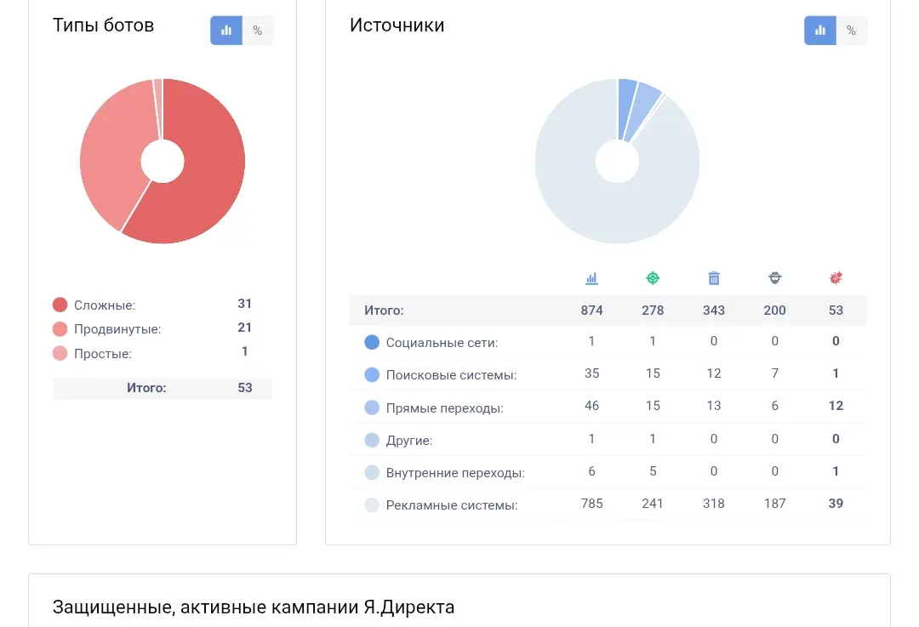The height and width of the screenshot is (627, 919).
Task: Click the Продвинутые legend color dot
Action: (60, 328)
